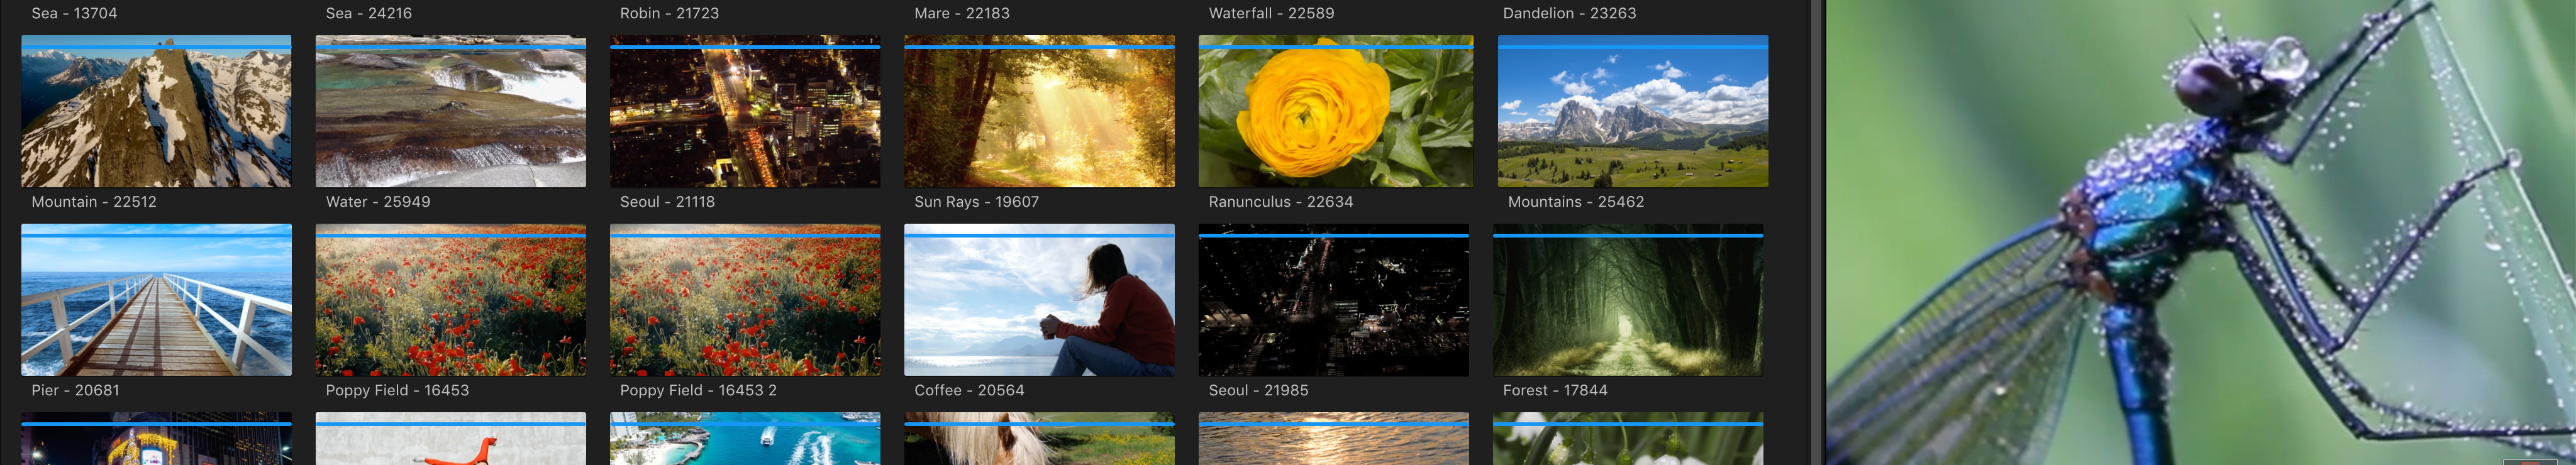This screenshot has width=2576, height=465.
Task: Click the divider between browser and viewer
Action: [1818, 232]
